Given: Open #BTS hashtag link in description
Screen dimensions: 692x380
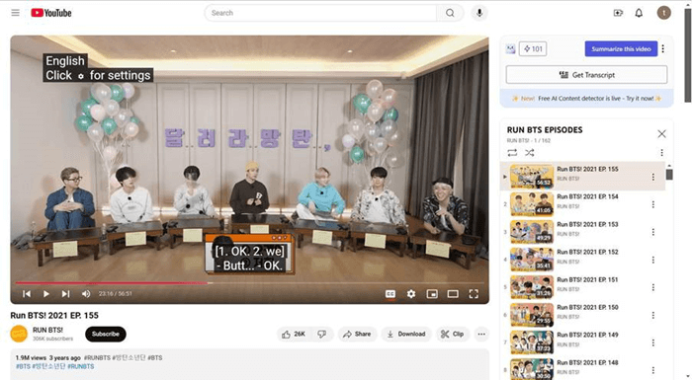Looking at the screenshot, I should (x=24, y=366).
